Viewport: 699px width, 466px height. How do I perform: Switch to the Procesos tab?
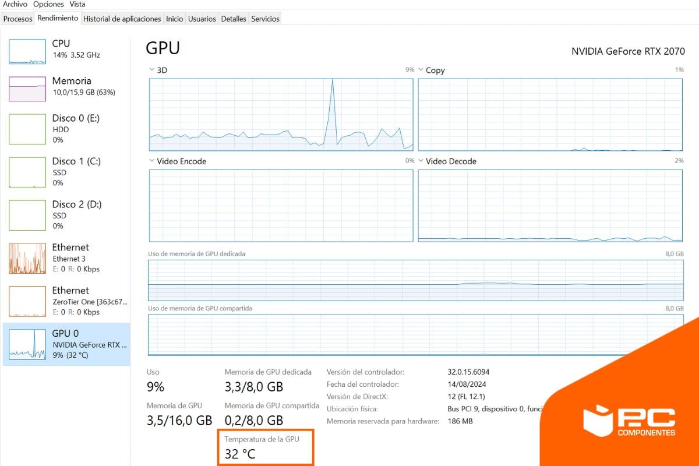[17, 19]
